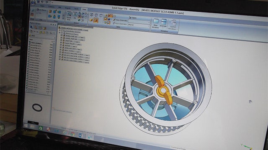Image resolution: width=268 pixels, height=150 pixels.
Task: Toggle the Coordinate Systems checkbox
Action: coord(62,30)
